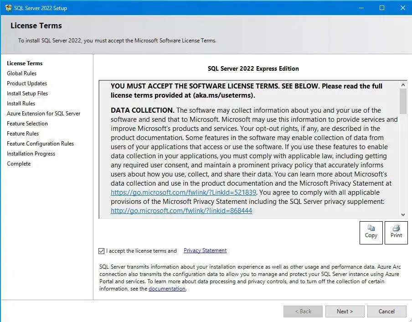Go to Feature Selection step
412x322 pixels.
(x=27, y=124)
